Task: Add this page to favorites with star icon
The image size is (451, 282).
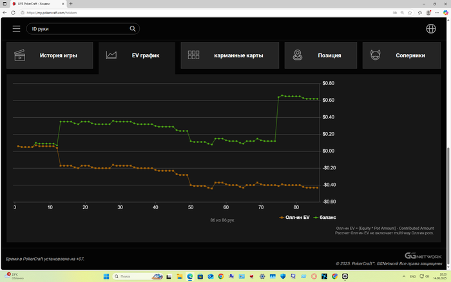Action: point(410,13)
